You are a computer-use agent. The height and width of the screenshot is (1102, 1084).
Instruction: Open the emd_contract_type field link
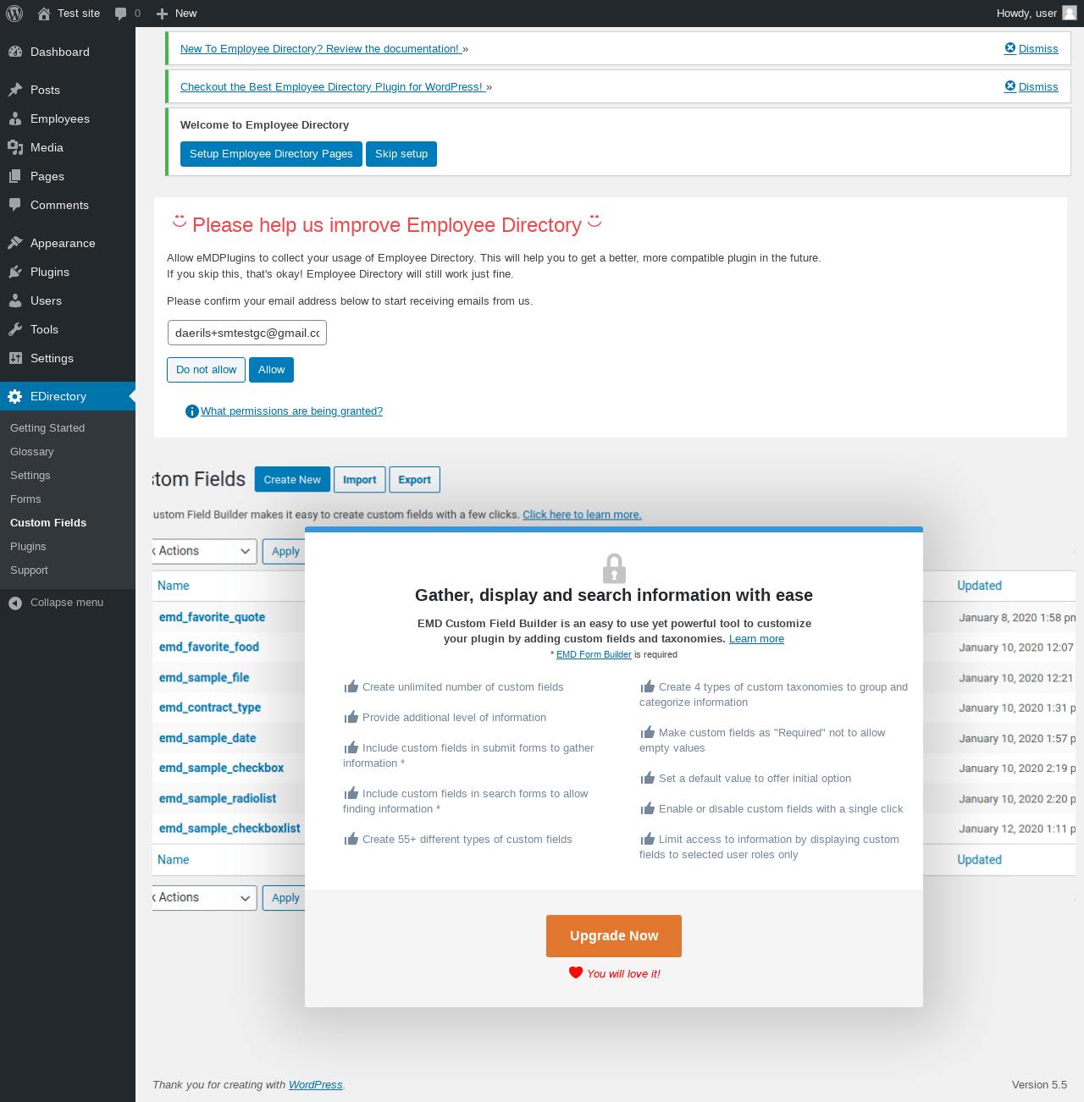(210, 708)
